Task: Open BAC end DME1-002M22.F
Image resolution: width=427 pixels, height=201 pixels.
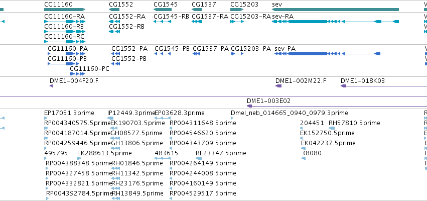Action: pos(278,86)
